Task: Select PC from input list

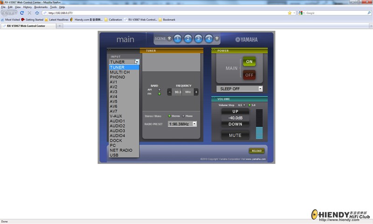Action: [124, 145]
